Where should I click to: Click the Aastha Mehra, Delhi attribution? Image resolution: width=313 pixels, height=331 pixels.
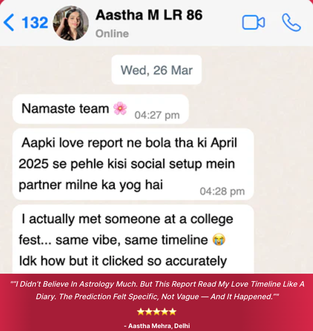[x=157, y=326]
